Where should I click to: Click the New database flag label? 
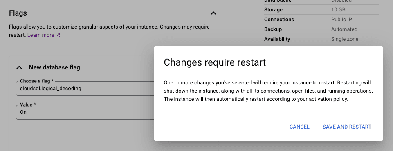click(54, 67)
